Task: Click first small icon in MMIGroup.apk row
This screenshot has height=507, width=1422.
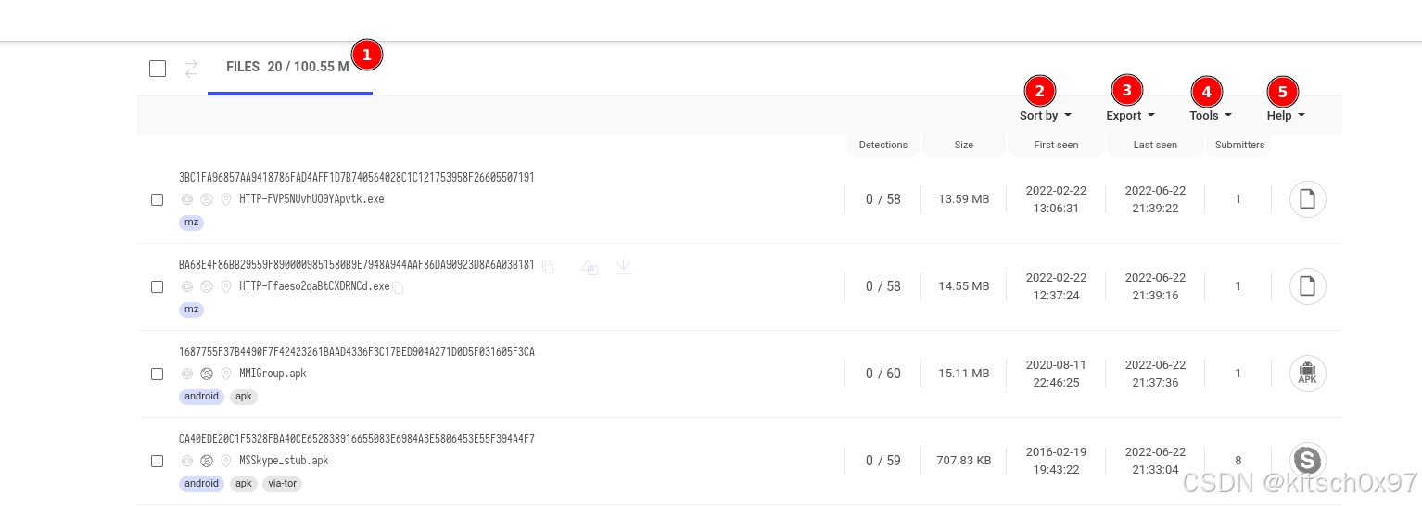Action: coord(186,374)
